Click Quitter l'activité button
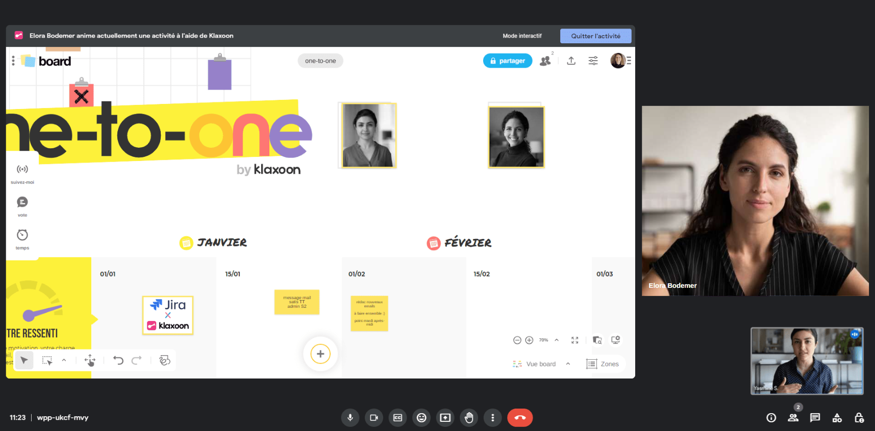The image size is (875, 431). (x=595, y=36)
